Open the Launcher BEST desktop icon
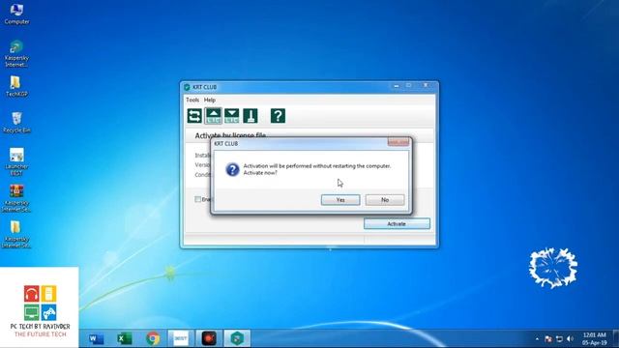This screenshot has width=619, height=348. pos(16,161)
